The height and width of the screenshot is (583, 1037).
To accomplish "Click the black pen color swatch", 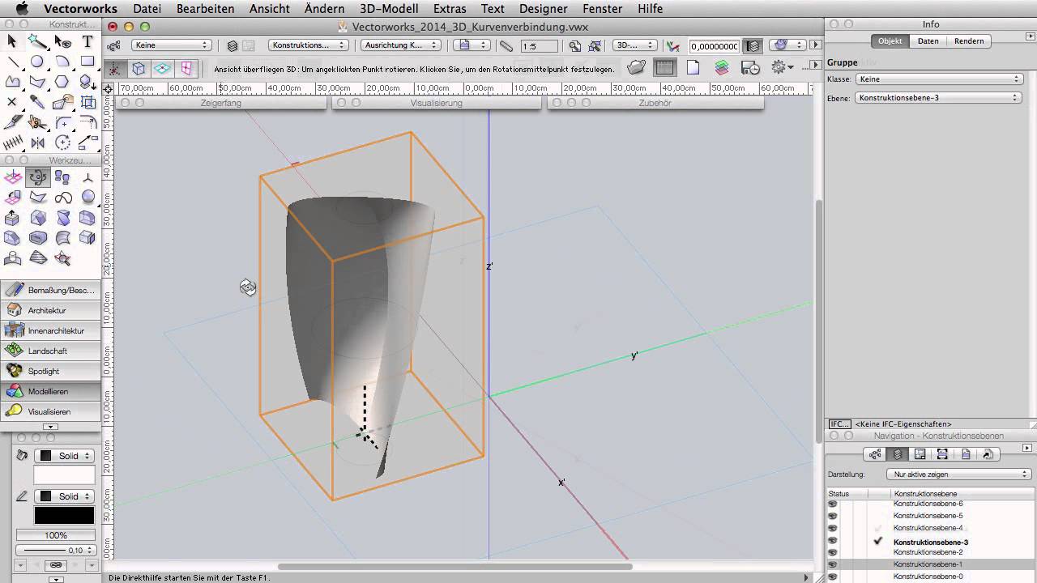I will 64,515.
